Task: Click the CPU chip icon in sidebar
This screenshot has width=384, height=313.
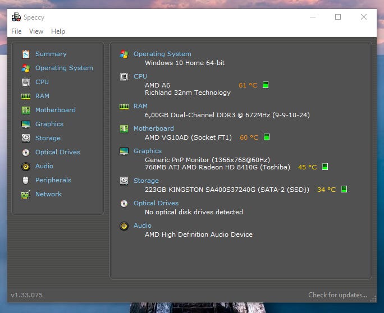Action: tap(26, 82)
